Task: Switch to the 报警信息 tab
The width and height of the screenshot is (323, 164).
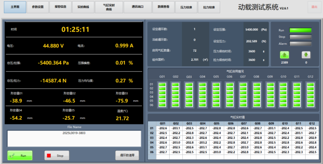Action: pyautogui.click(x=60, y=7)
